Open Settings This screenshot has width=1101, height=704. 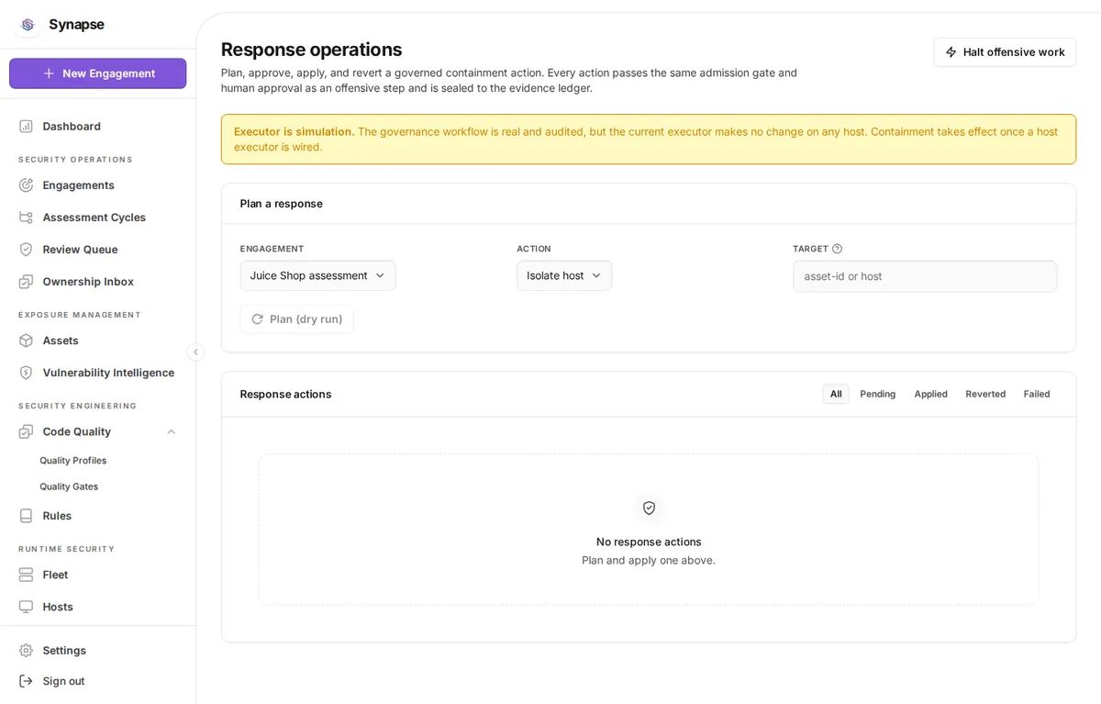(x=98, y=650)
